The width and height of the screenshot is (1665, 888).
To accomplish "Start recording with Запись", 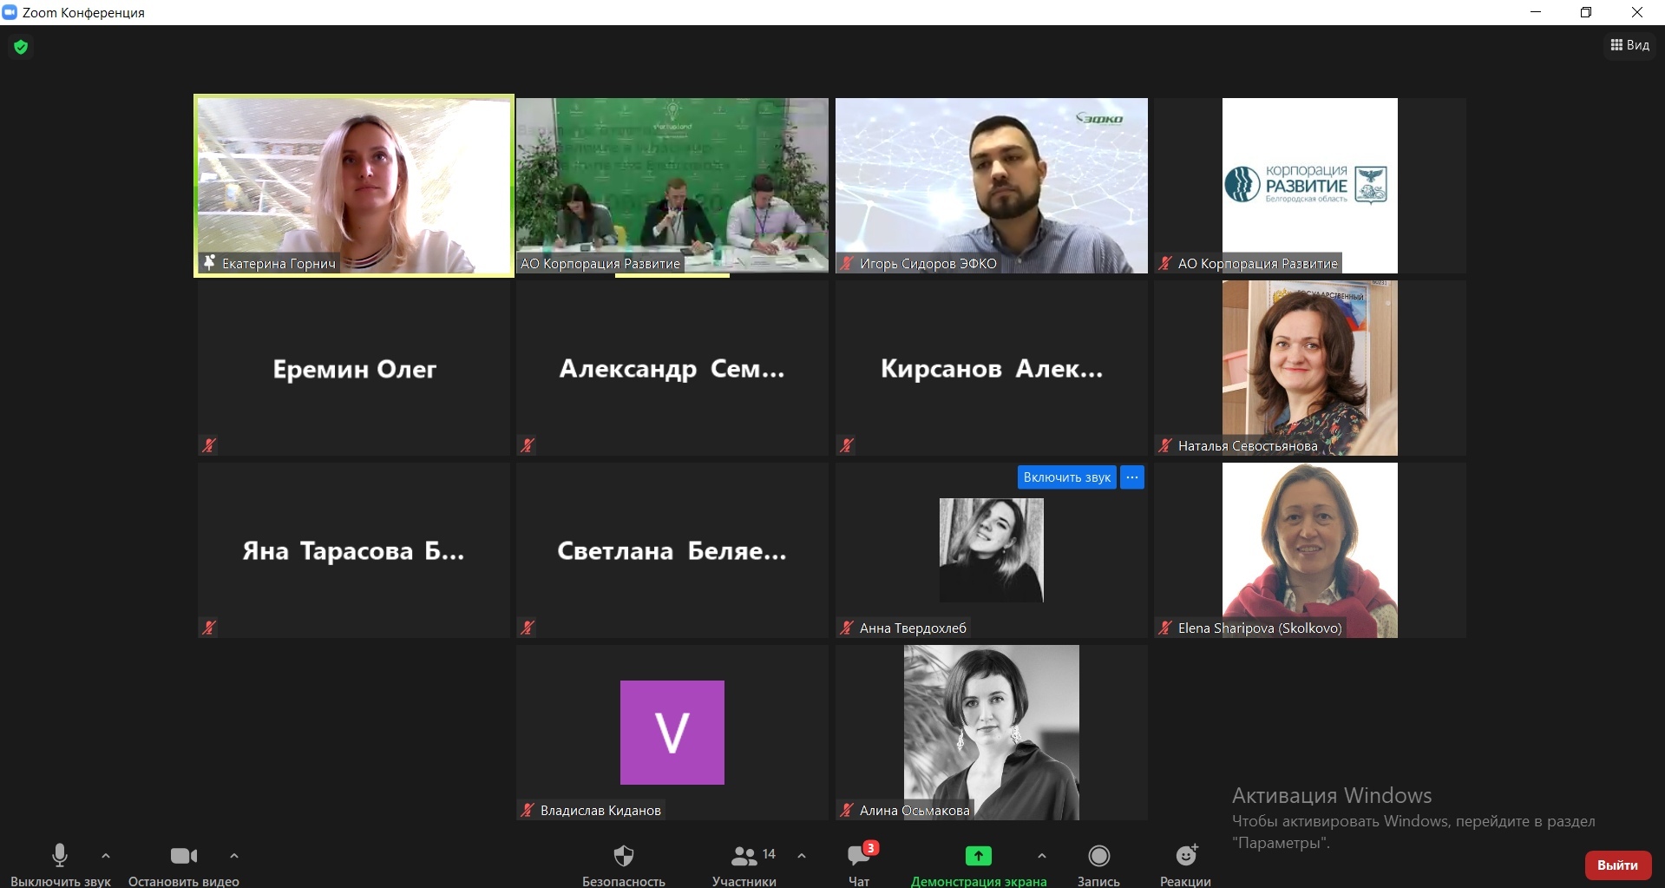I will pos(1098,865).
